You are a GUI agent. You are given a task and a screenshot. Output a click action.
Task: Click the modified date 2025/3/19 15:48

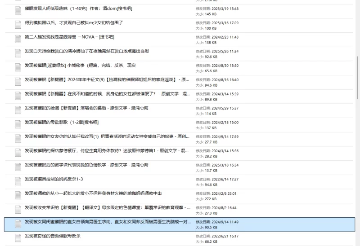pos(217,9)
